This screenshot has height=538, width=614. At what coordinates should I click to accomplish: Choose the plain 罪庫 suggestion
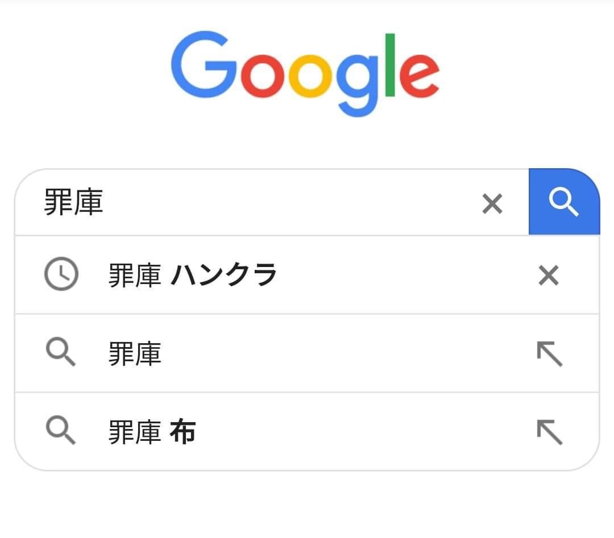(134, 354)
